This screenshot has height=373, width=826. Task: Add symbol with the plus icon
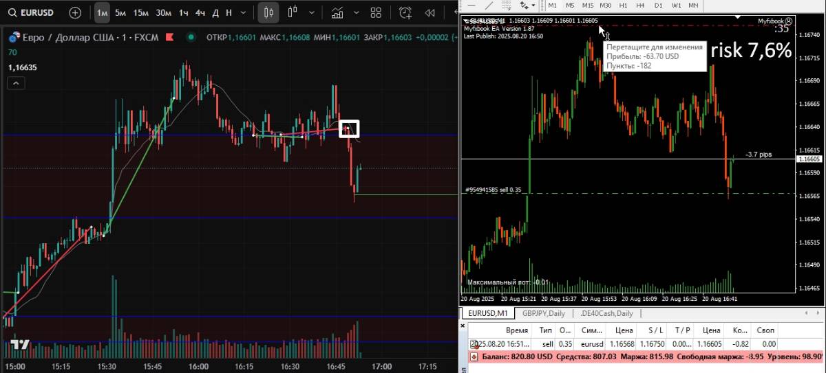pos(75,12)
